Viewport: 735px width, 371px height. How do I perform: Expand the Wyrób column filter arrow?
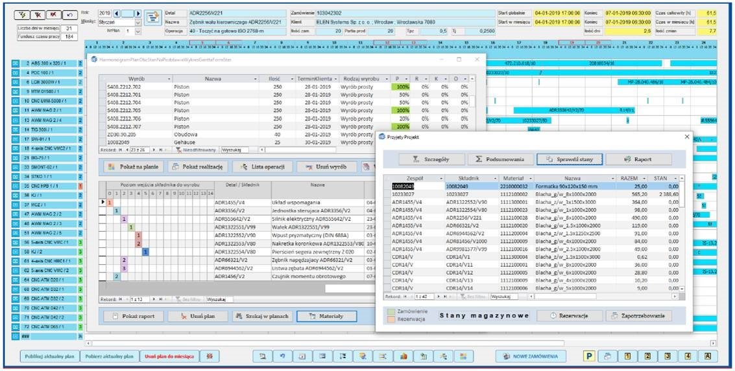[x=168, y=78]
